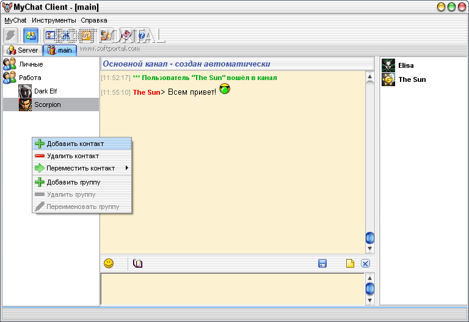Click the [11:55:10] timestamp
469x322 pixels.
pyautogui.click(x=116, y=92)
